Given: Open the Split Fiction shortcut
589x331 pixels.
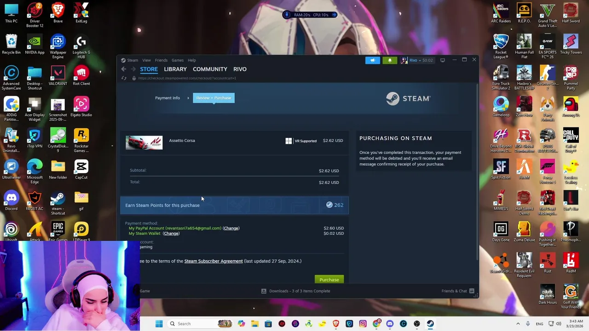Looking at the screenshot, I should pyautogui.click(x=501, y=169).
